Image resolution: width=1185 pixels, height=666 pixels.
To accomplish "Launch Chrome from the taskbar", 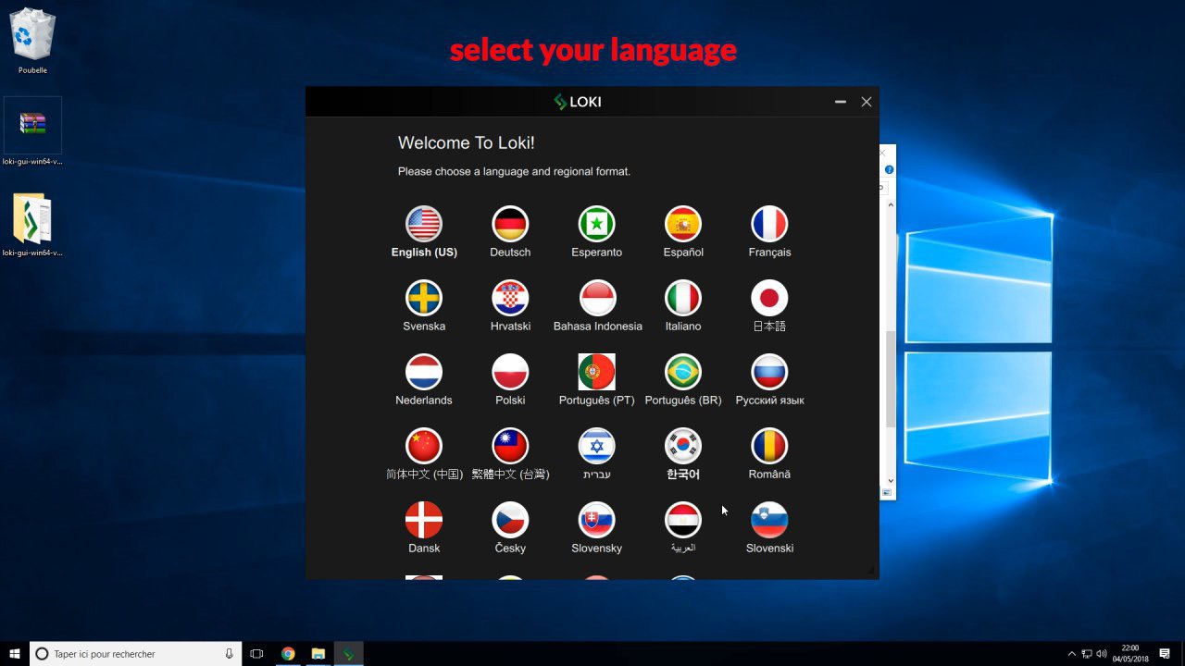I will 288,654.
